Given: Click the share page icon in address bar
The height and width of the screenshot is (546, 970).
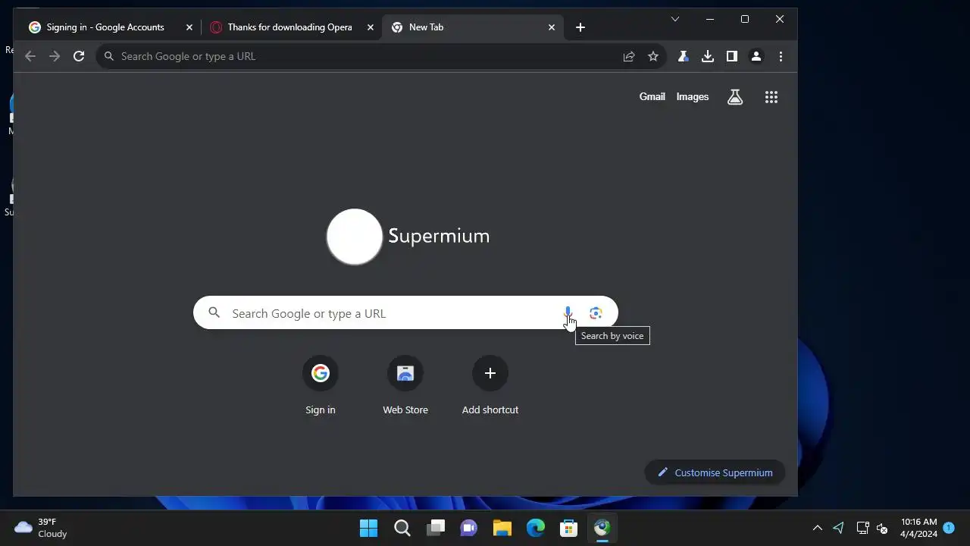Looking at the screenshot, I should coord(629,56).
